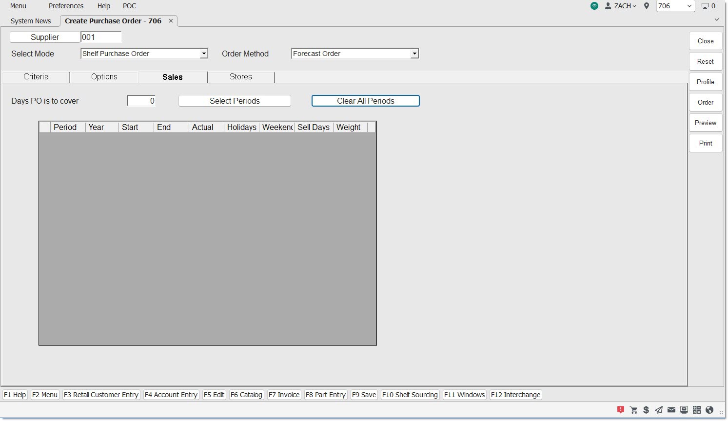Click the Select Periods button
This screenshot has width=728, height=421.
click(235, 101)
